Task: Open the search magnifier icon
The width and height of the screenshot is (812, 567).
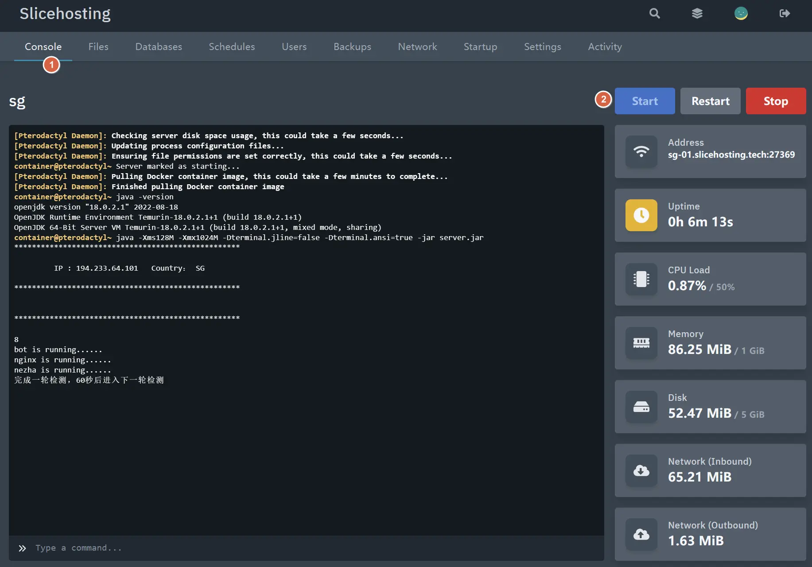Action: coord(654,14)
